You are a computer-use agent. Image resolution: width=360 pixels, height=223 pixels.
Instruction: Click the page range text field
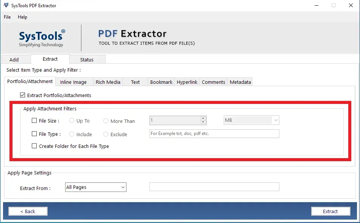pos(214,187)
